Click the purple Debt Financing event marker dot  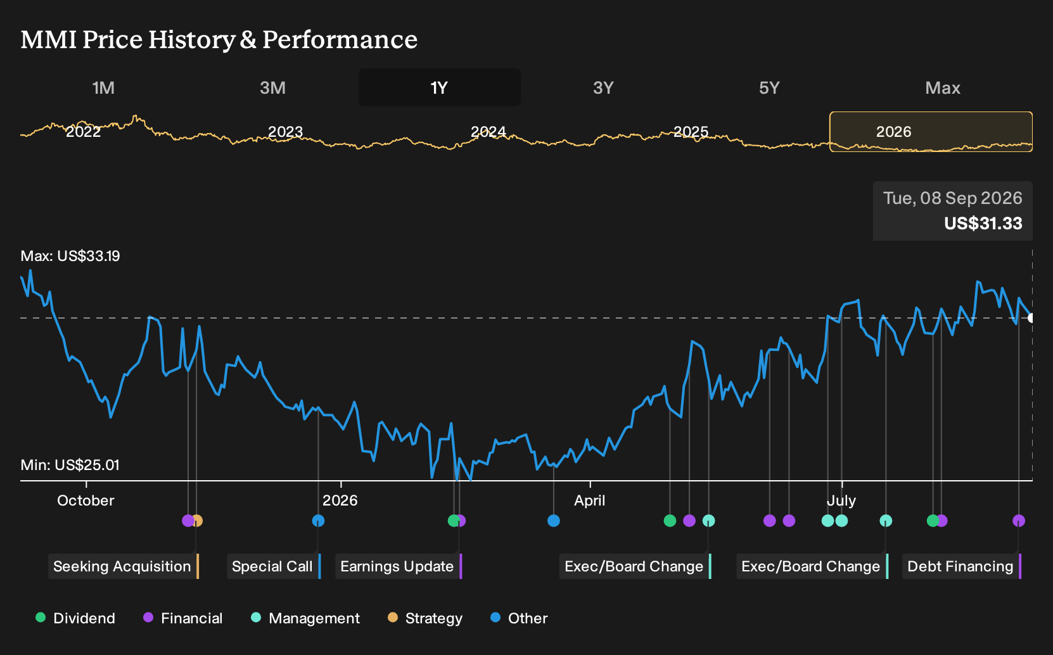pyautogui.click(x=1019, y=521)
